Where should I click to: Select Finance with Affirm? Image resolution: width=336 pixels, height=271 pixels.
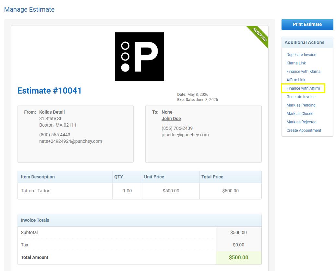click(x=303, y=88)
